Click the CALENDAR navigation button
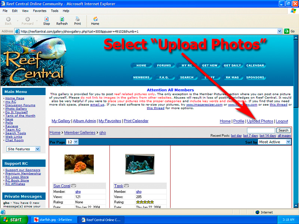 (255, 65)
